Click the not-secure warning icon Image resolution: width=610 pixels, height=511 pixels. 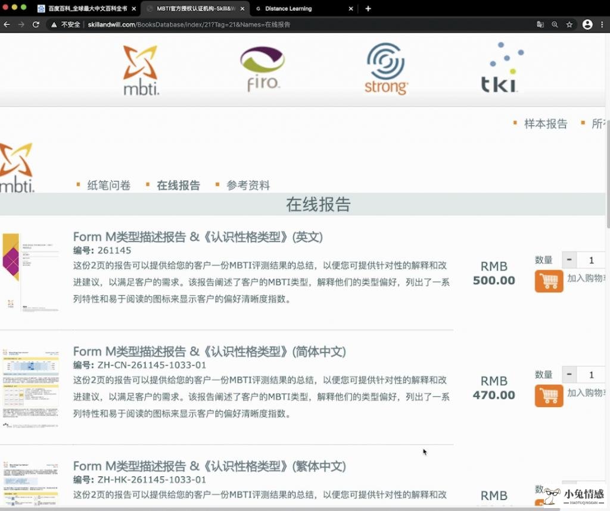[x=54, y=24]
